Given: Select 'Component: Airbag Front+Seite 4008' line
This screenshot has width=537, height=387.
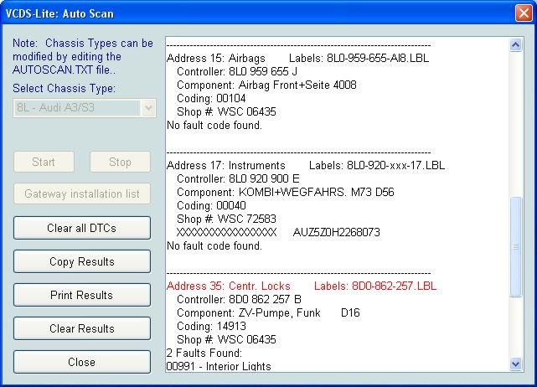Looking at the screenshot, I should pyautogui.click(x=266, y=85).
